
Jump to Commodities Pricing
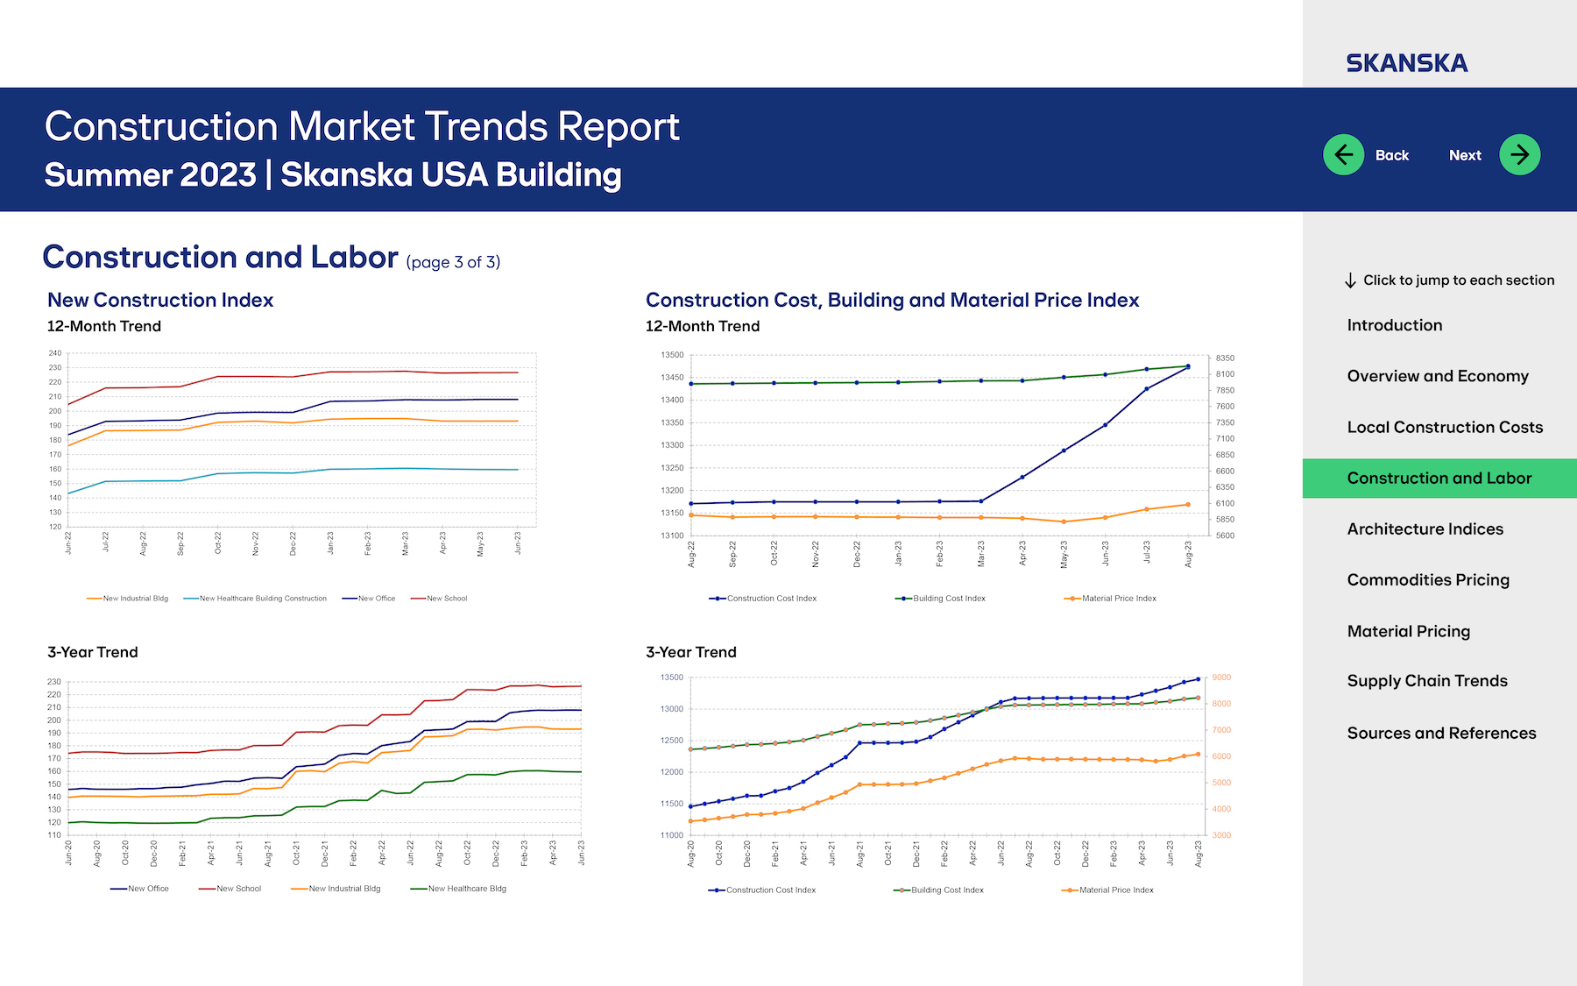[x=1428, y=579]
